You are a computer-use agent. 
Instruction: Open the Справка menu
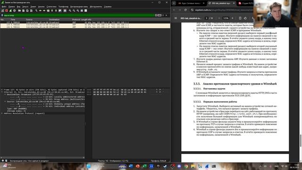coord(108,7)
